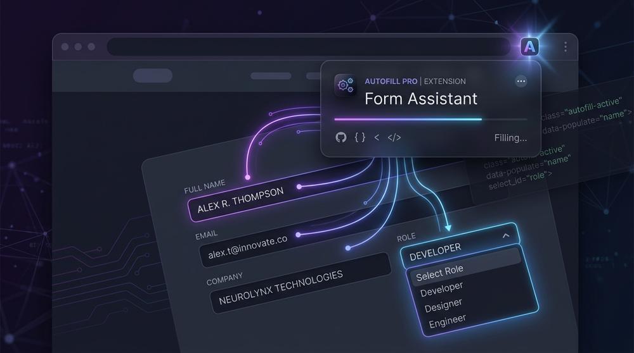Screen dimensions: 634x353
Task: Click the FULL NAME field label
Action: point(205,187)
